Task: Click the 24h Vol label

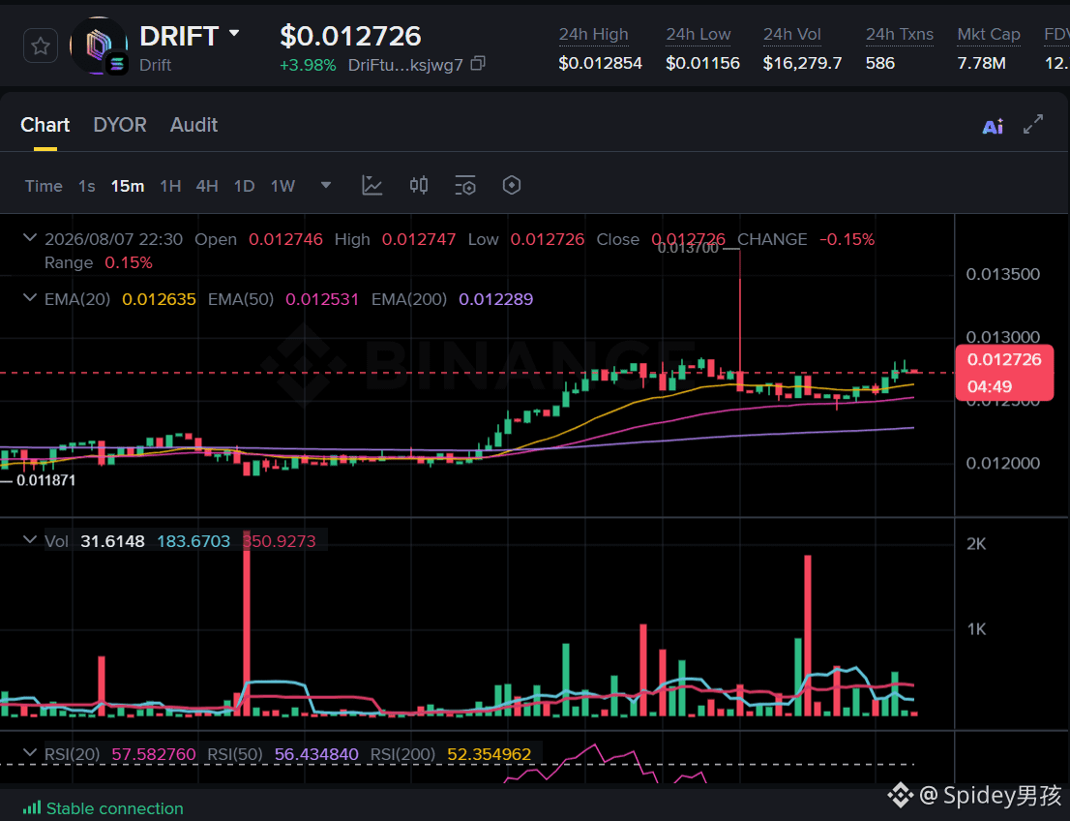Action: click(791, 35)
